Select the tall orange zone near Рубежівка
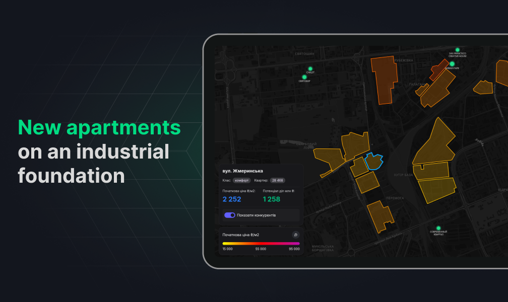508x302 pixels. click(385, 80)
